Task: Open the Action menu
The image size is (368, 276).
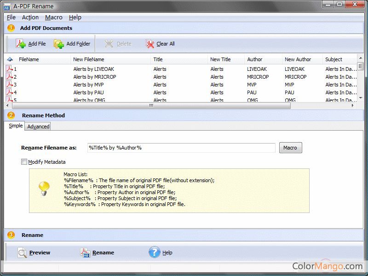Action: coord(30,17)
